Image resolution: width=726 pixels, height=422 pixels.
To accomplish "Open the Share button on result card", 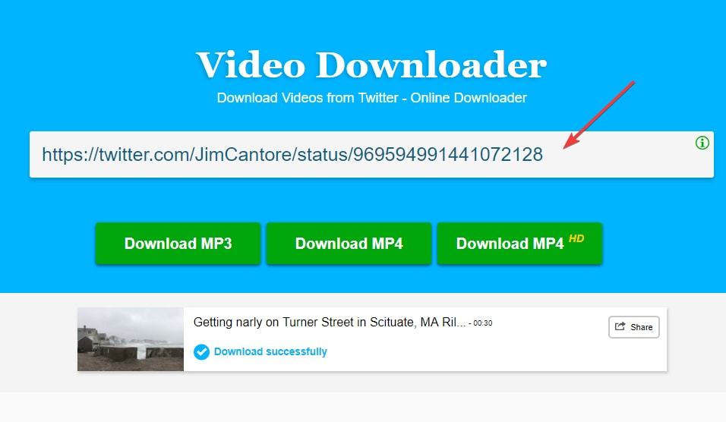I will pos(633,327).
